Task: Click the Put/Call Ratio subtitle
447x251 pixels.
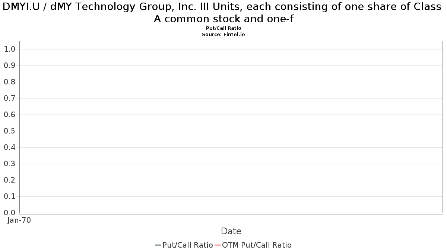Action: point(223,28)
